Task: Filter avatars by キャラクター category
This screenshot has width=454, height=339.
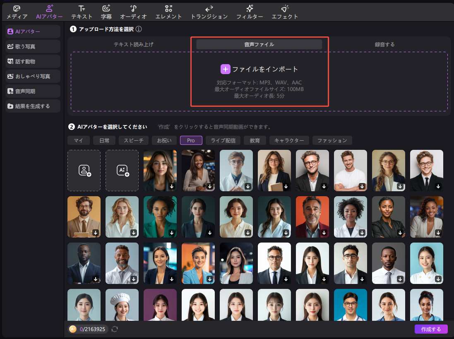Action: [x=289, y=140]
